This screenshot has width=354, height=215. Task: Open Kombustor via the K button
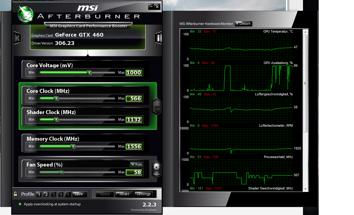coord(18,38)
